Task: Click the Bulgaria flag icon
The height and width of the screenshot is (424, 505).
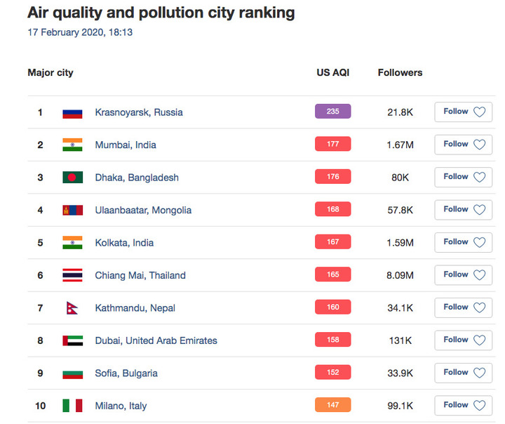Action: [x=72, y=373]
